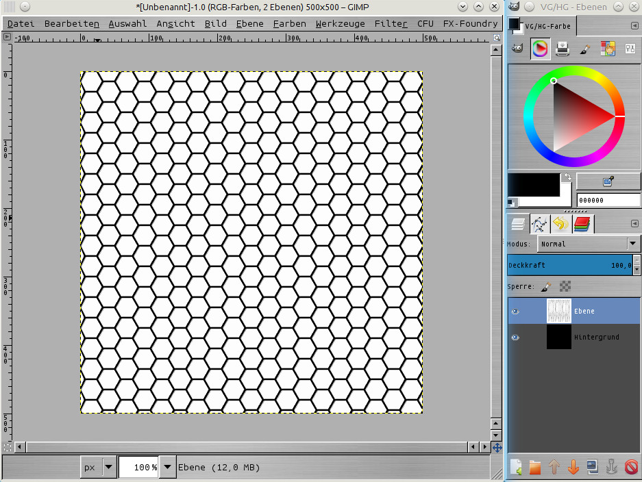The height and width of the screenshot is (482, 642).
Task: Open the image menu triangle at ruler corner
Action: 7,37
